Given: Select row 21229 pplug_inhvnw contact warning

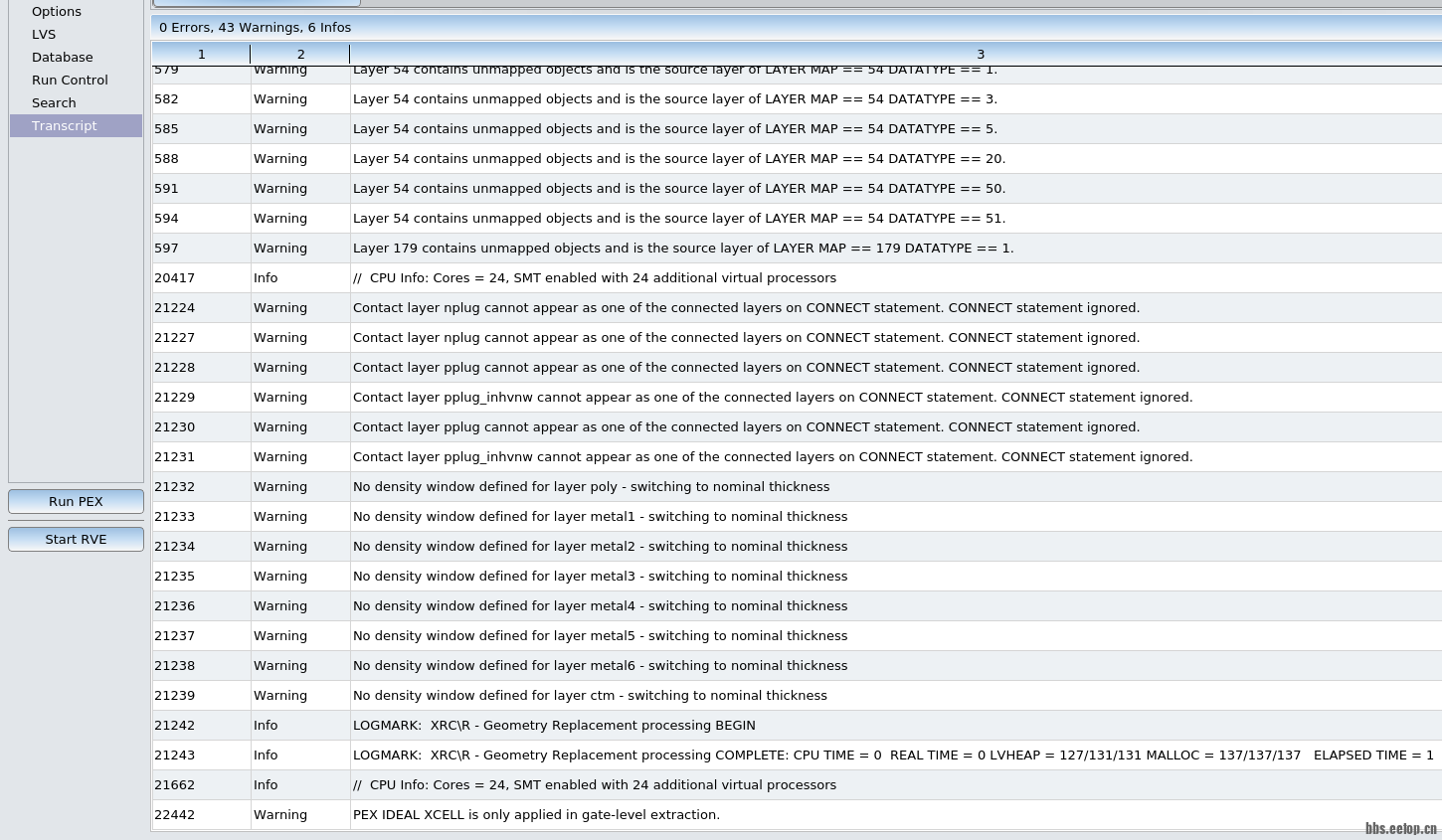Looking at the screenshot, I should 772,398.
